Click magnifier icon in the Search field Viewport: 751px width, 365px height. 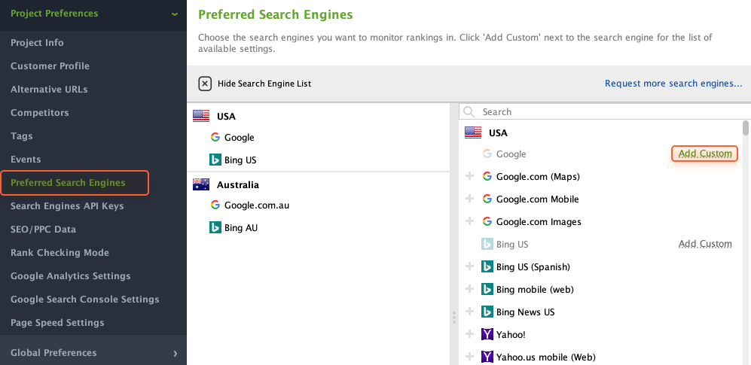469,112
